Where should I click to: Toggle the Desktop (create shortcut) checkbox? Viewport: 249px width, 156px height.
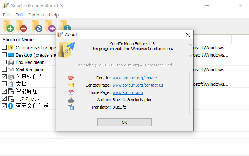pos(4,55)
